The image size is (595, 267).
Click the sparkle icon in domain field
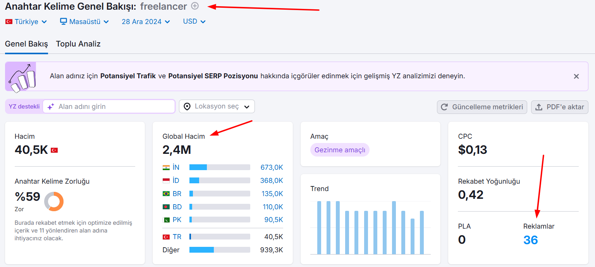point(51,107)
